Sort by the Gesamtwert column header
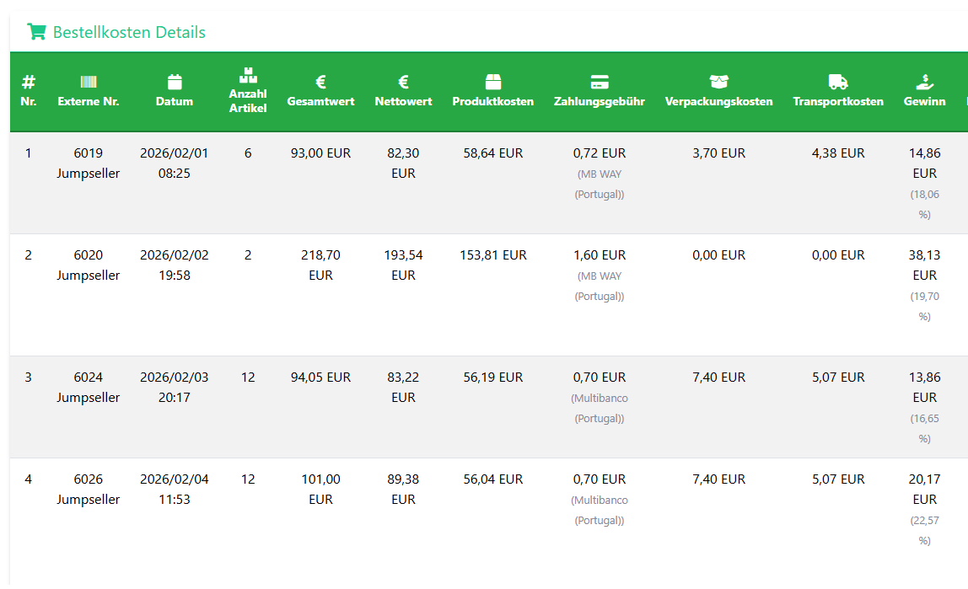 320,101
